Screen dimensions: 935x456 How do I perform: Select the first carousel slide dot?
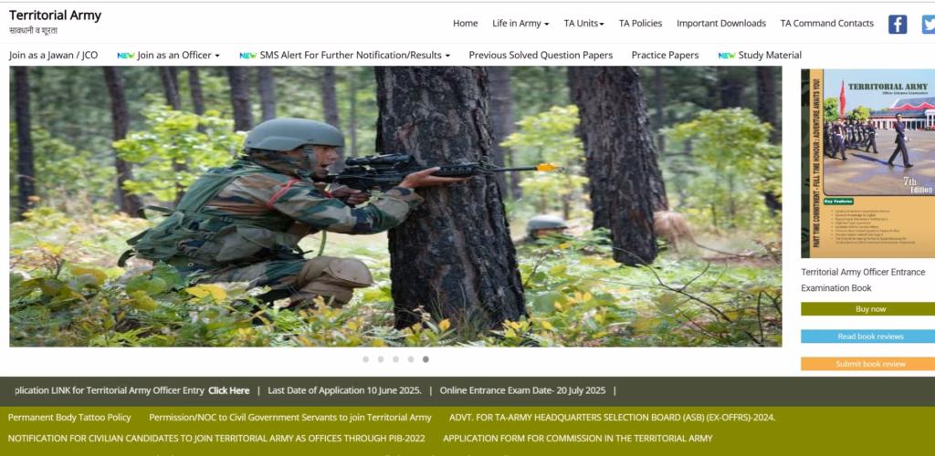365,359
